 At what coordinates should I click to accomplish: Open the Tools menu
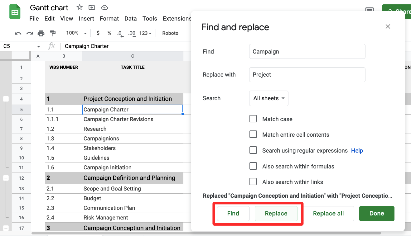point(150,19)
